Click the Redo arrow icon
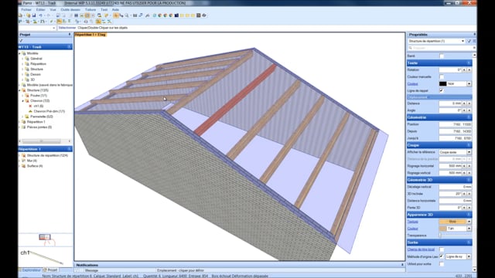The height and width of the screenshot is (278, 495). pyautogui.click(x=49, y=15)
